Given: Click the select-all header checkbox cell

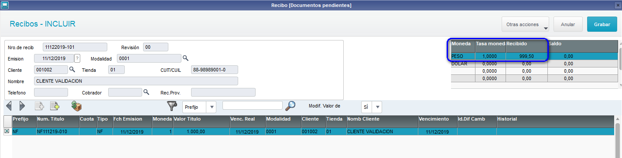Looking at the screenshot, I should [7, 121].
